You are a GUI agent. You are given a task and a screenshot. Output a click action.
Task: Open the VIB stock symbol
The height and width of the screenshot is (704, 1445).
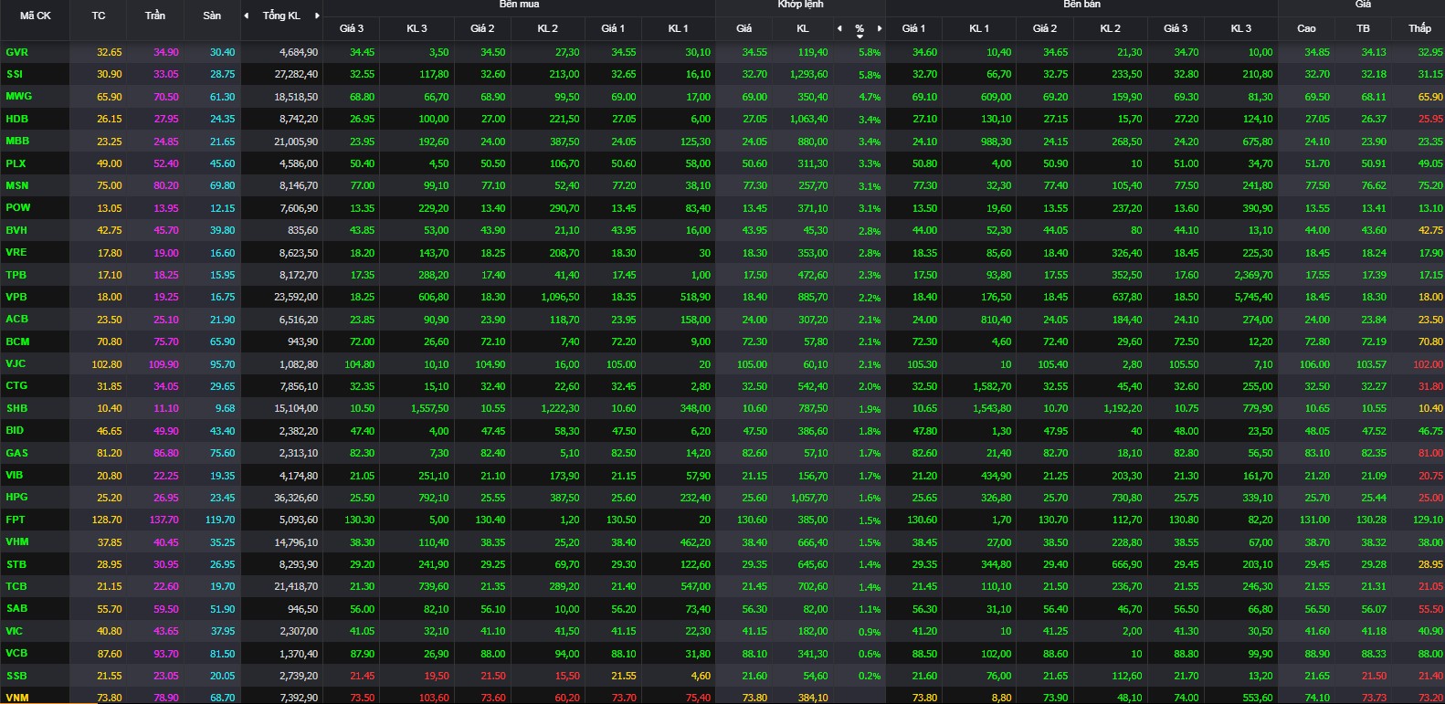pos(14,475)
